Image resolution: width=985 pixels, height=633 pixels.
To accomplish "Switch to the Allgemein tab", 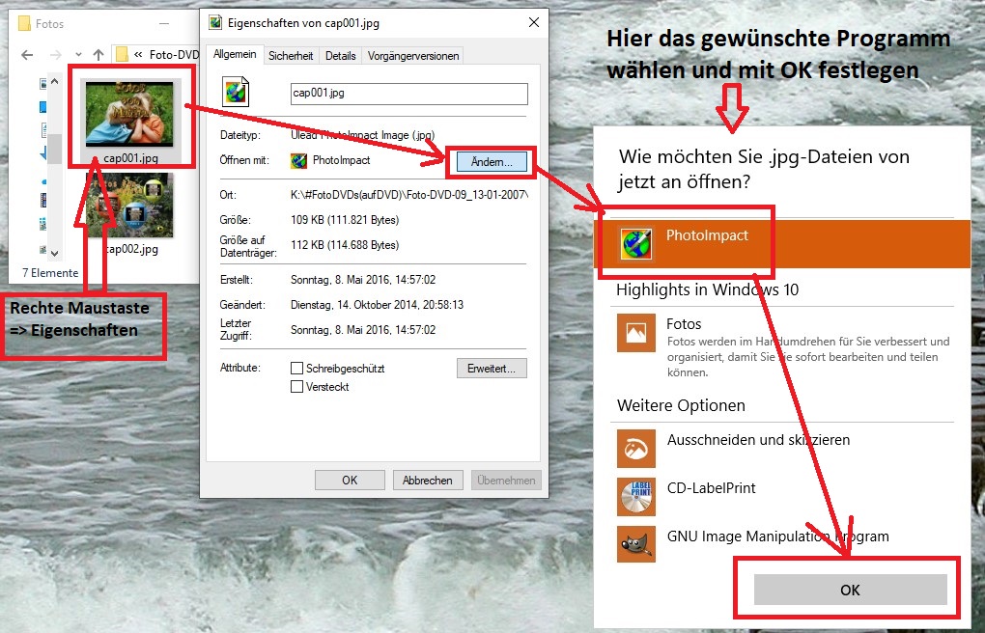I will pyautogui.click(x=235, y=55).
